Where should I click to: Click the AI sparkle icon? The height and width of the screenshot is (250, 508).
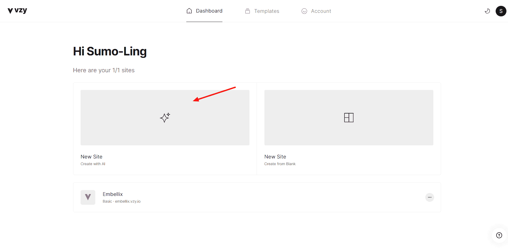[x=165, y=118]
